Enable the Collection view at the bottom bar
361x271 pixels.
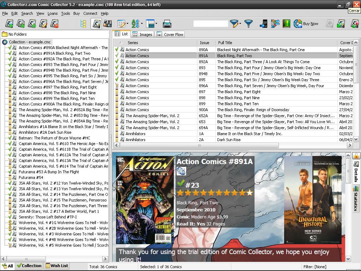click(x=29, y=266)
